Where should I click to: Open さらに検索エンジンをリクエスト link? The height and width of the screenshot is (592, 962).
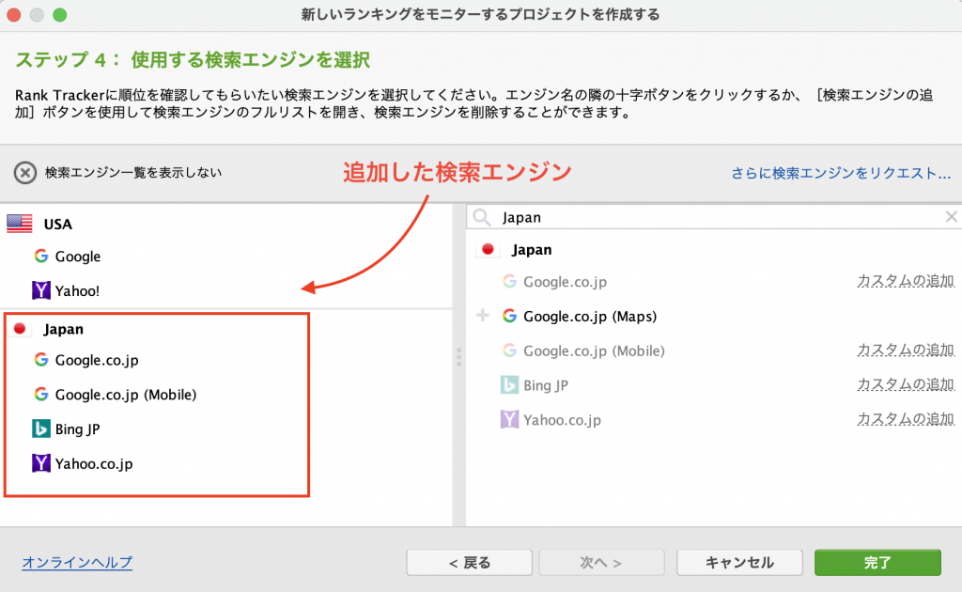click(841, 174)
